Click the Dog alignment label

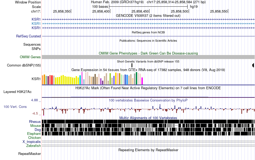[x=38, y=130]
